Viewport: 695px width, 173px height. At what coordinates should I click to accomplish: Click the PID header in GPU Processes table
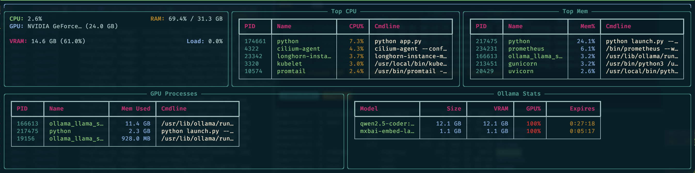pos(22,109)
